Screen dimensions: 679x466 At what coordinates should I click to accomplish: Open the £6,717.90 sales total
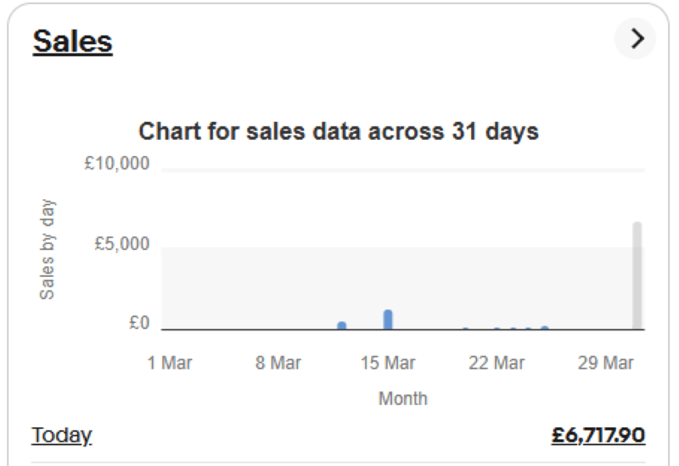tap(598, 435)
